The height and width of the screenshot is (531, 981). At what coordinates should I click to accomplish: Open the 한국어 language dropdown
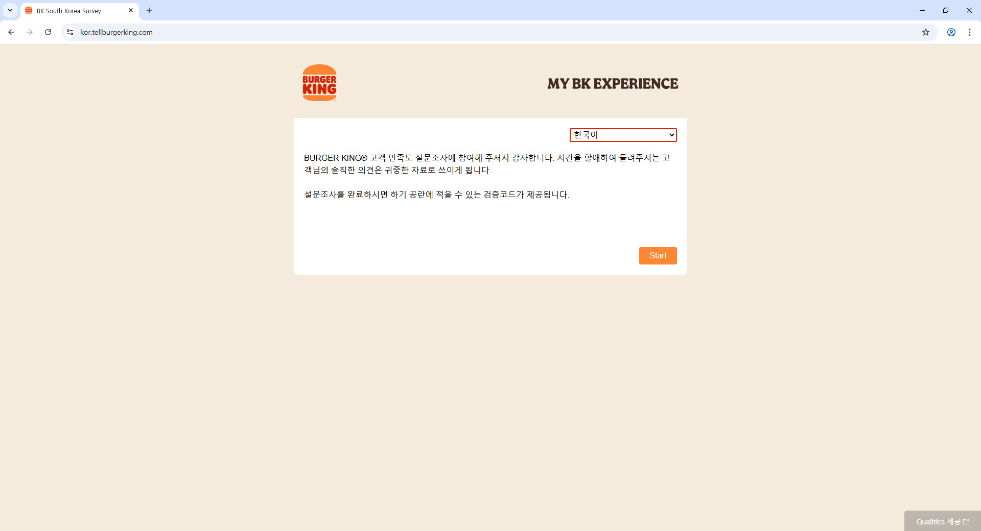coord(623,135)
